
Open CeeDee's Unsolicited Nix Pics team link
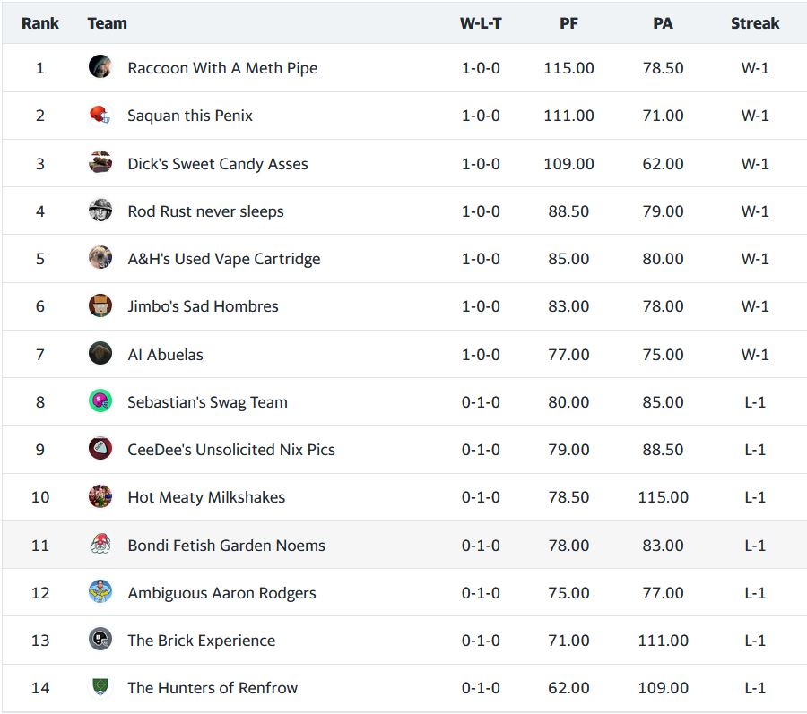click(x=231, y=450)
